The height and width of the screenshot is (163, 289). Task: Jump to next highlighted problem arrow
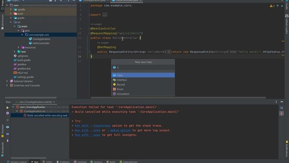pos(282,6)
